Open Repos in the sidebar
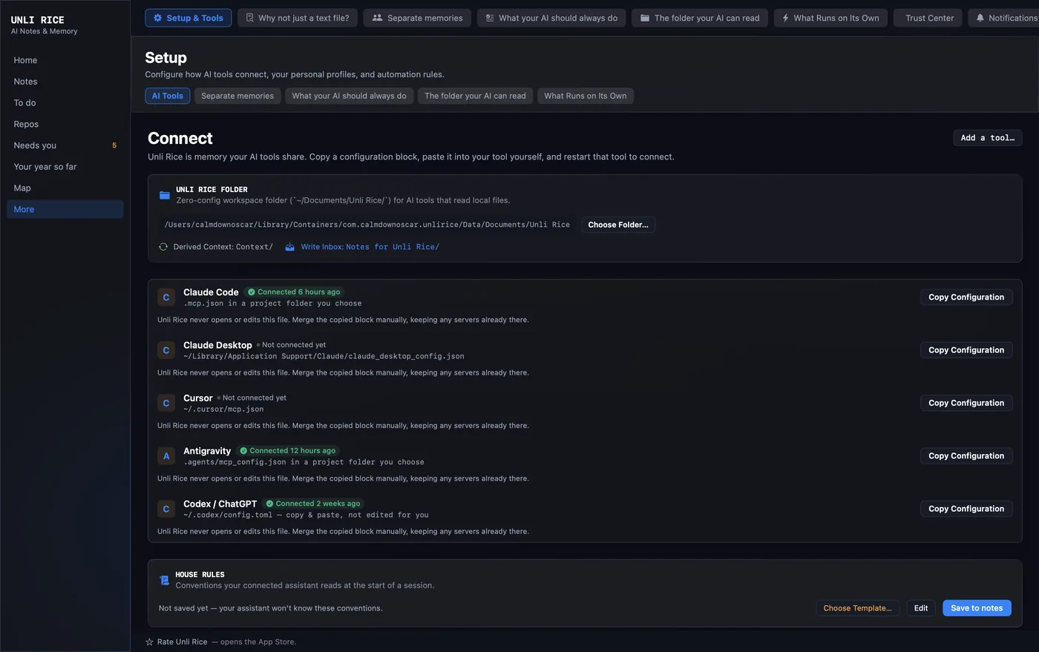The width and height of the screenshot is (1039, 652). 65,125
